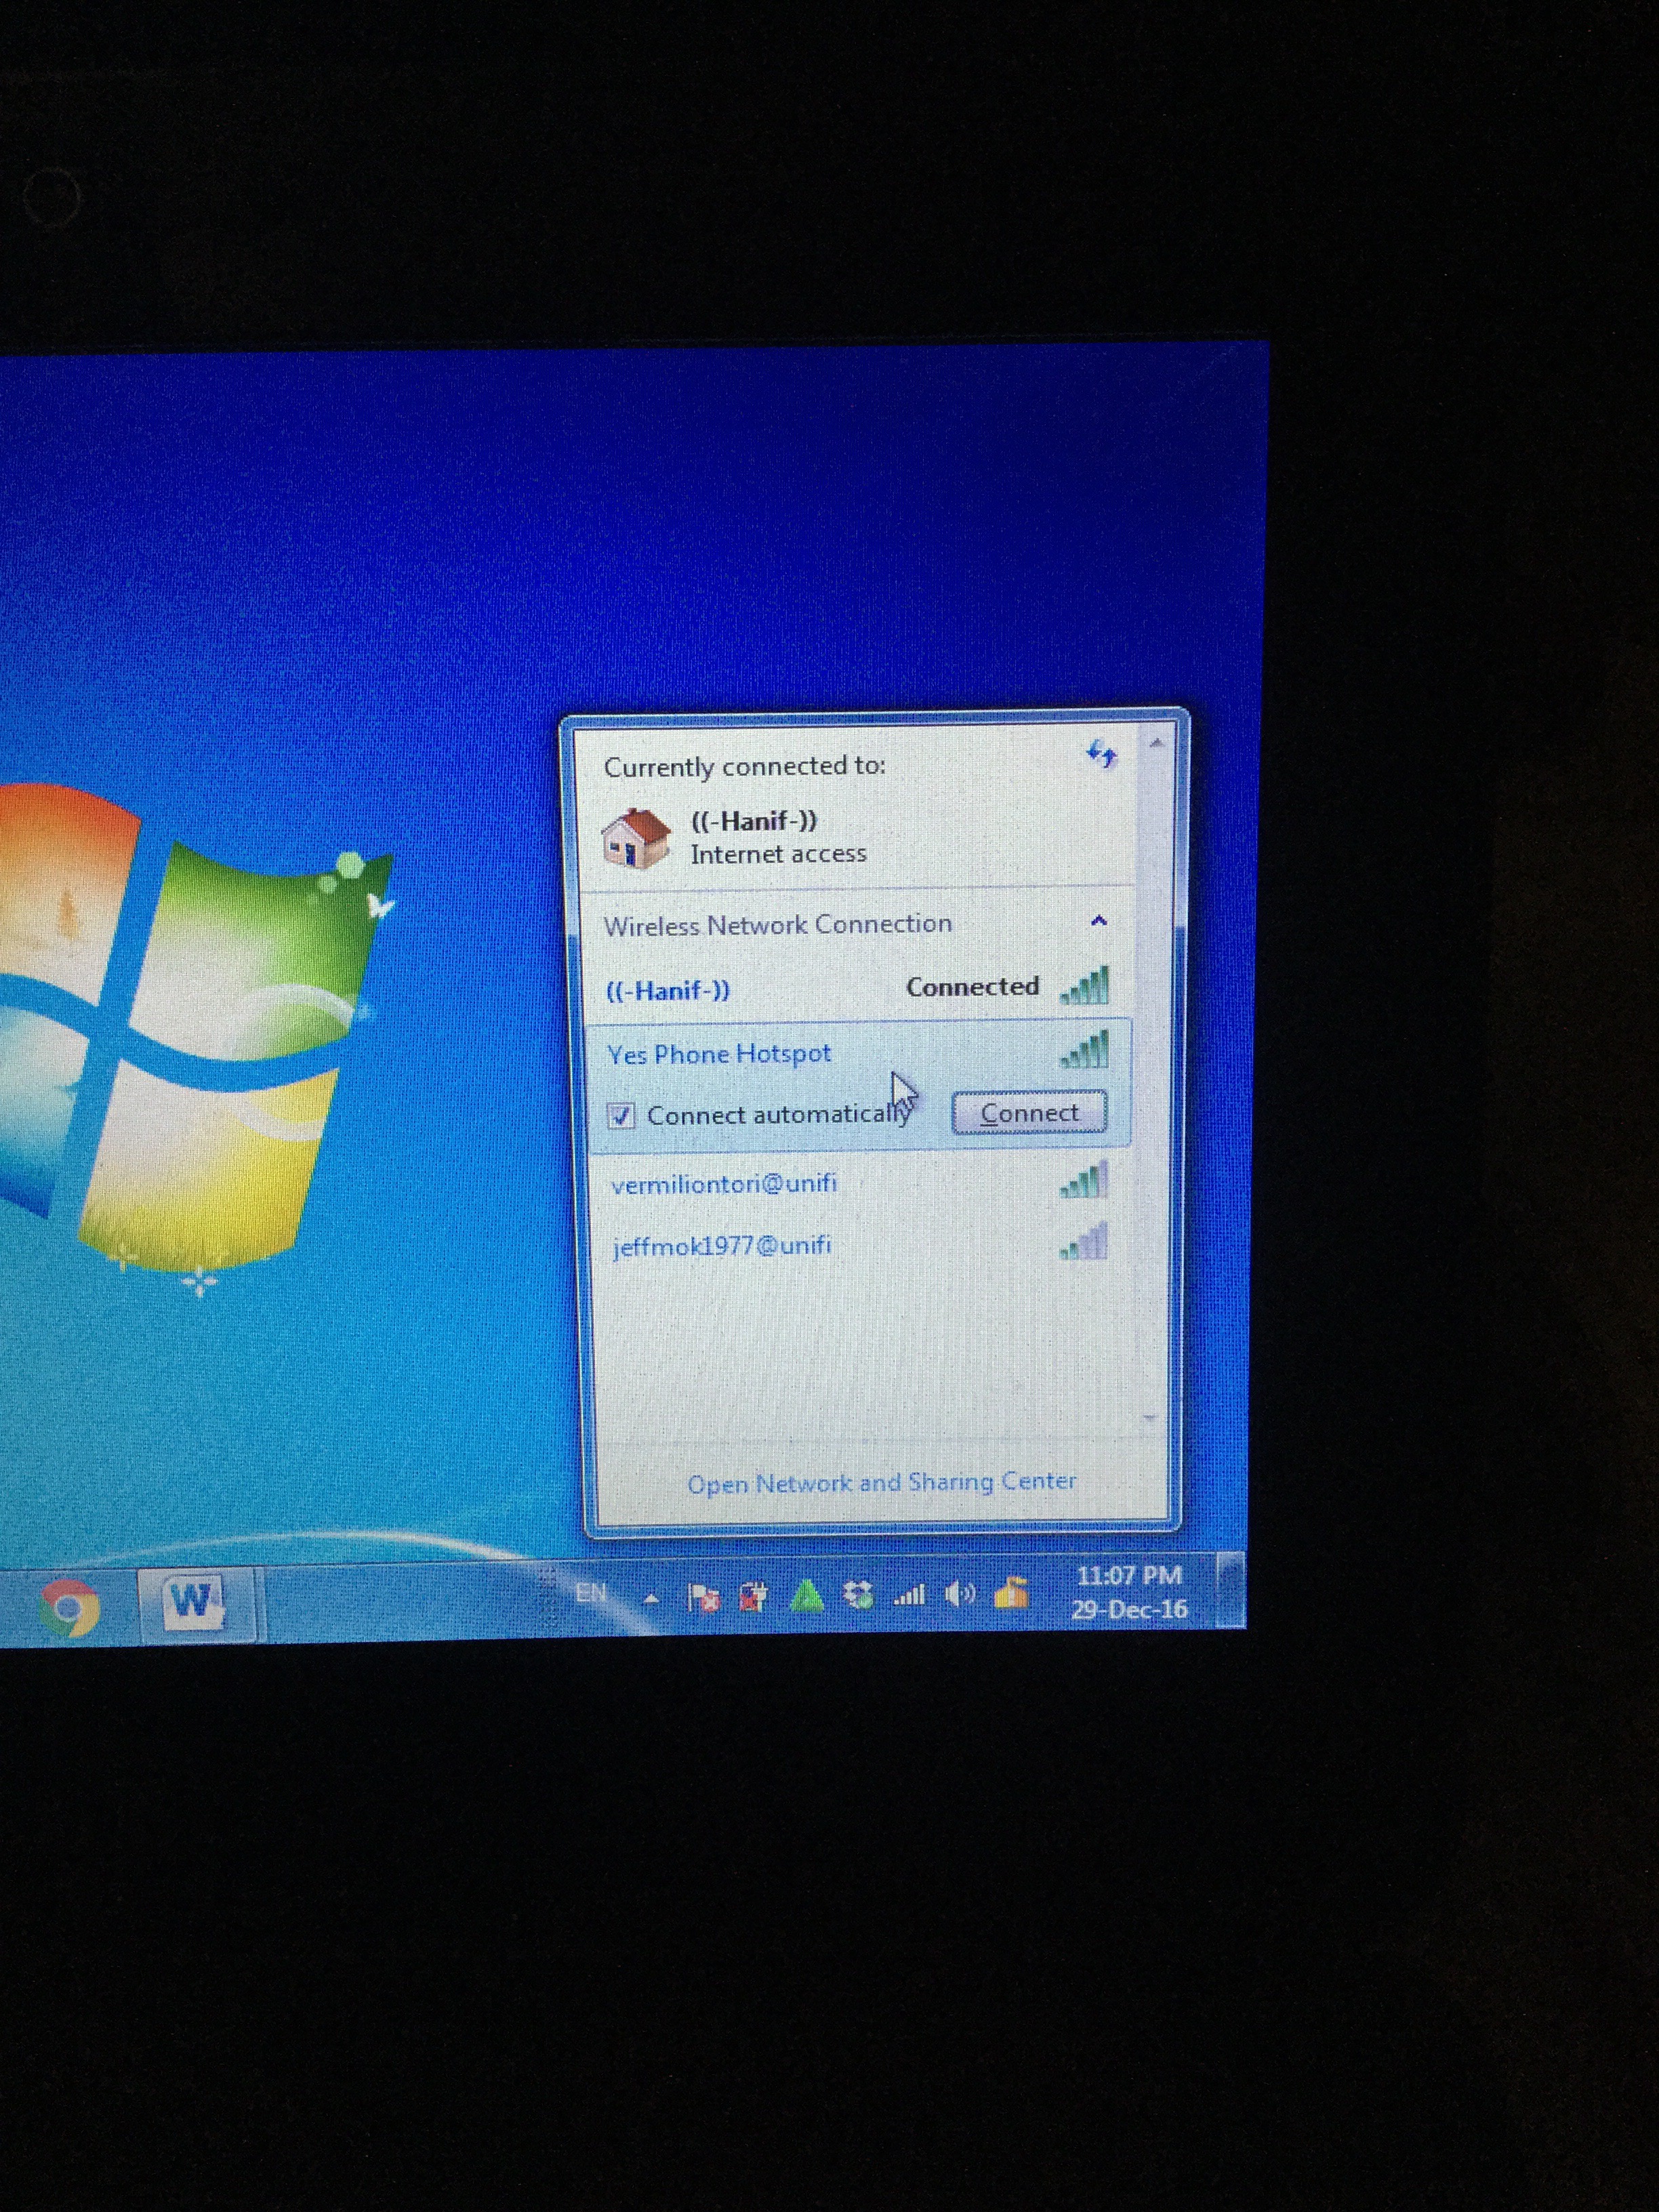Uncheck Connect automatically for Yes Phone Hotspot

(622, 1116)
